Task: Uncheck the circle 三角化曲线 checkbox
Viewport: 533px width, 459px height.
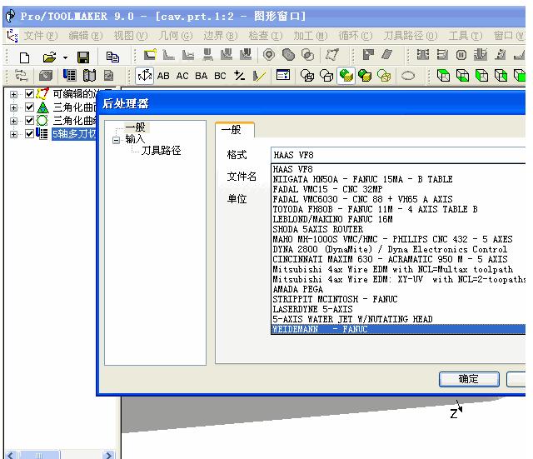Action: pyautogui.click(x=30, y=120)
